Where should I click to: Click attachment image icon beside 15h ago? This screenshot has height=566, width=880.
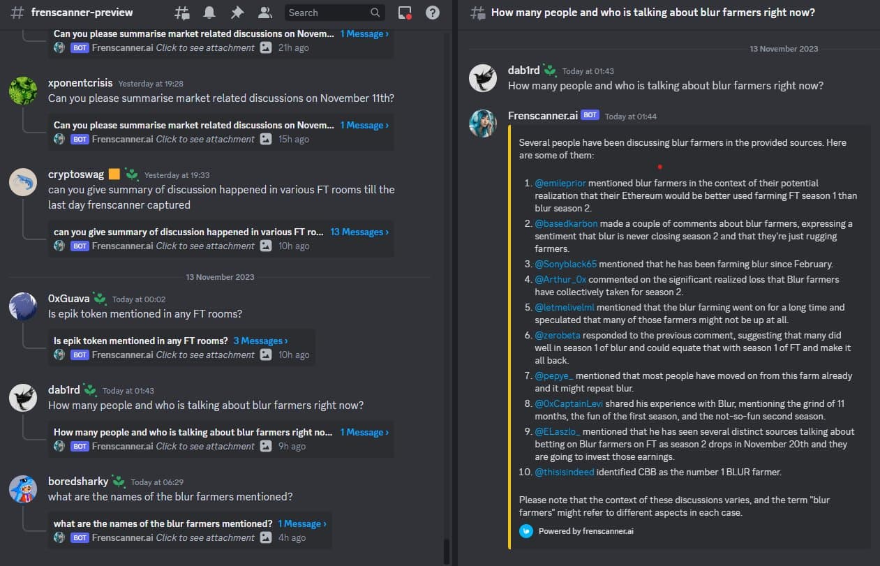click(x=266, y=139)
